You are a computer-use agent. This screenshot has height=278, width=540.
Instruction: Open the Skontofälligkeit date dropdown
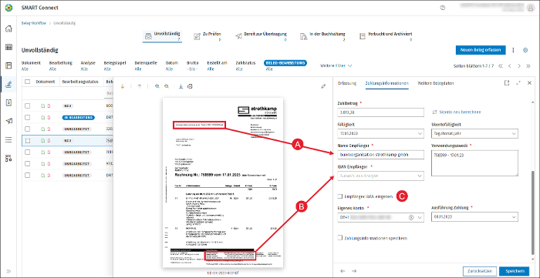(514, 133)
